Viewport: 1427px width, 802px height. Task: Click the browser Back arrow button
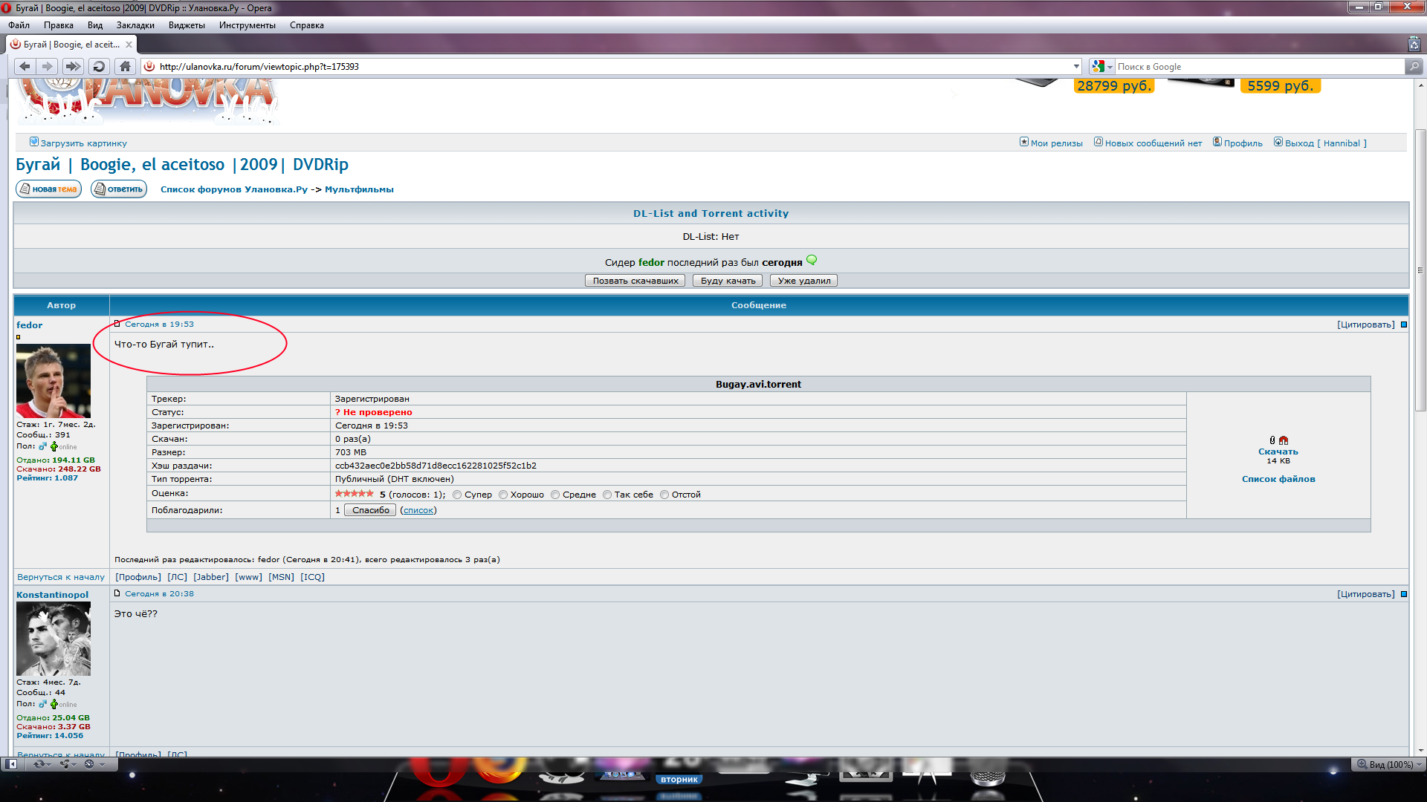(x=25, y=66)
